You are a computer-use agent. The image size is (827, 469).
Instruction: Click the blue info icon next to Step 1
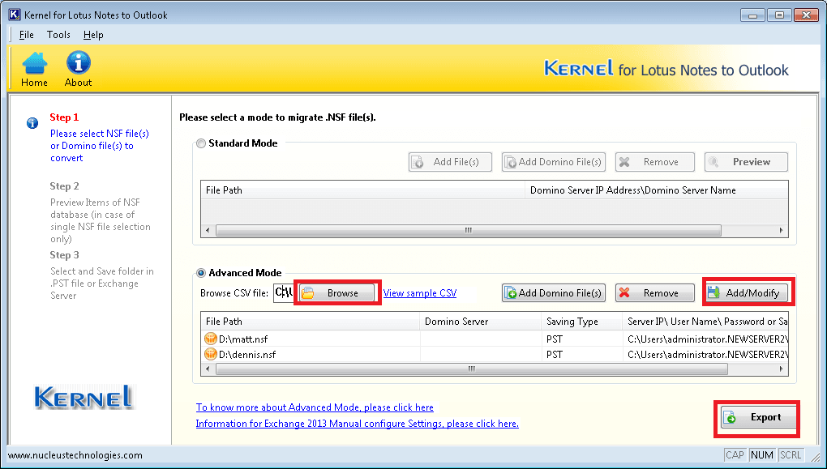(32, 123)
